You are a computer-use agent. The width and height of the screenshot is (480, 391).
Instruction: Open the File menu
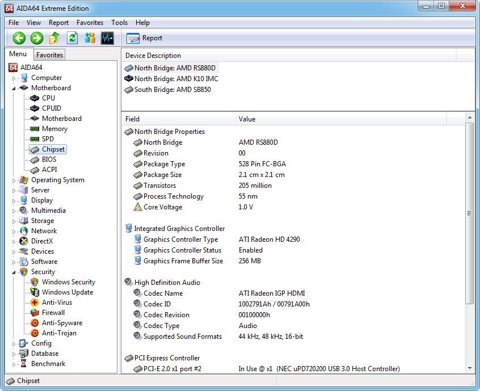[x=14, y=23]
